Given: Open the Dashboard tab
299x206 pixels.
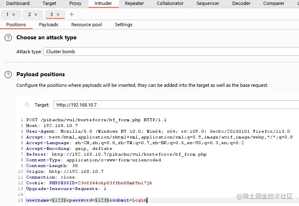Looking at the screenshot, I should pos(18,3).
